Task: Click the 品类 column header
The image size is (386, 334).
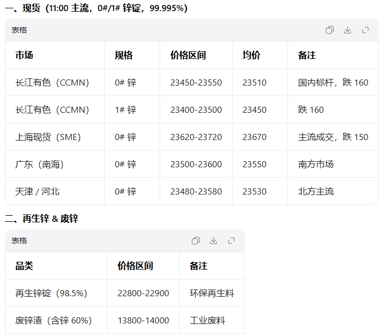Action: click(x=24, y=266)
